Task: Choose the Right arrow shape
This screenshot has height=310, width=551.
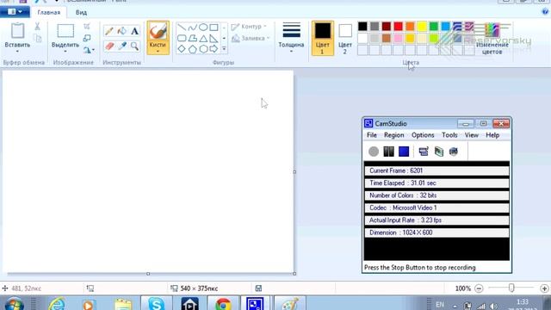Action: pos(214,49)
